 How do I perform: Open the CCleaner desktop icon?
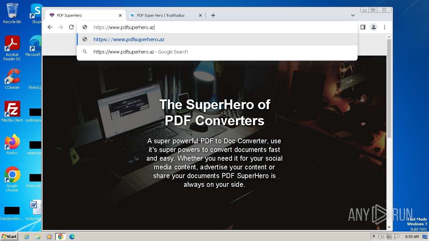click(x=12, y=79)
